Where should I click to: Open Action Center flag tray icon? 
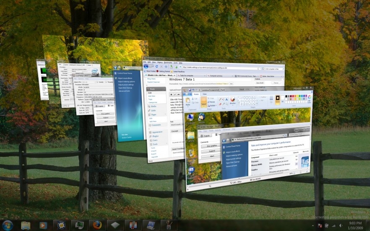point(320,226)
